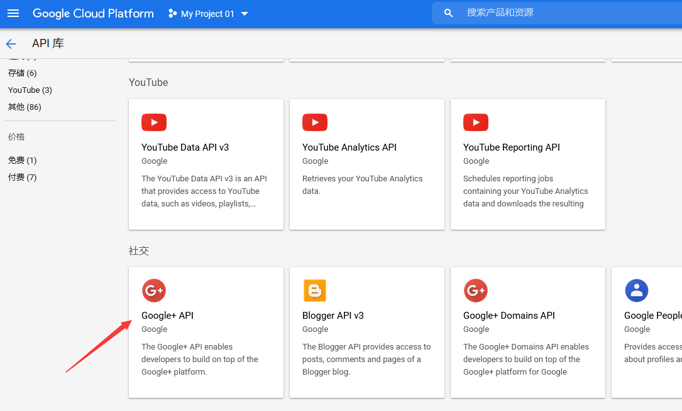Click the YouTube Data API v3 logo
Screen dimensions: 682x411
coord(154,122)
